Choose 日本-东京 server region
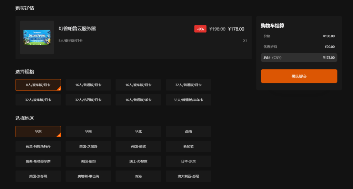Viewport: 353px width, 189px height. point(188,161)
